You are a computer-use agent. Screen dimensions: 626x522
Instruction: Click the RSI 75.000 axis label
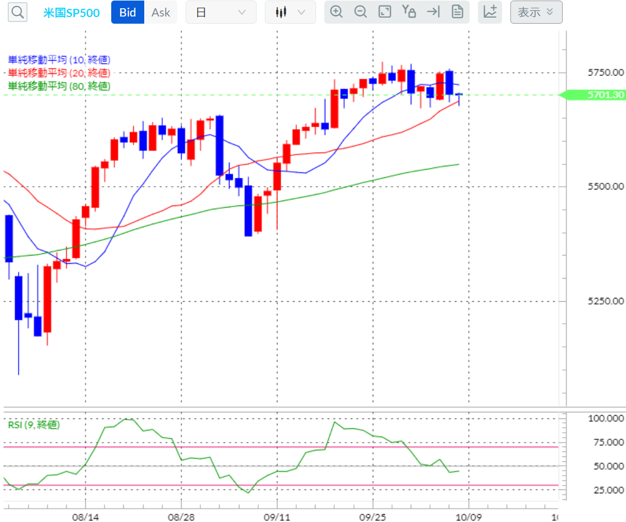[x=608, y=442]
